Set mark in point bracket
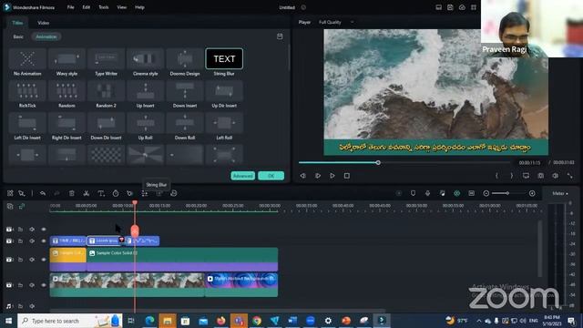The width and height of the screenshot is (583, 328). pyautogui.click(x=496, y=176)
